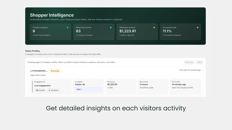Image resolution: width=232 pixels, height=130 pixels.
Task: Click blue dot on Behavioral events card
Action: (111, 27)
